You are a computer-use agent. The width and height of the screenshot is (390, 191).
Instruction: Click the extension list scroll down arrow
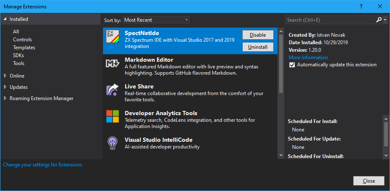click(x=281, y=155)
